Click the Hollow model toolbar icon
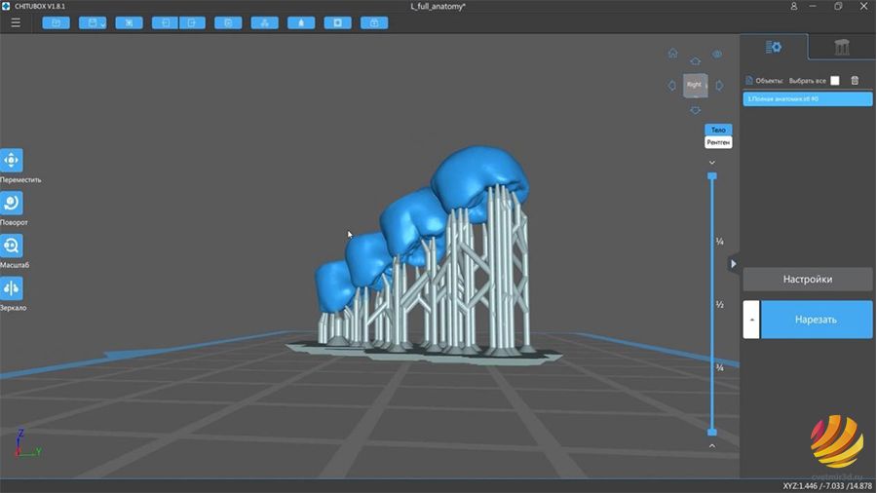This screenshot has height=493, width=877. point(301,23)
